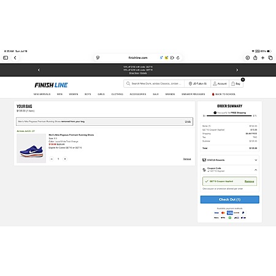Tap the Safari back arrow

(15, 58)
